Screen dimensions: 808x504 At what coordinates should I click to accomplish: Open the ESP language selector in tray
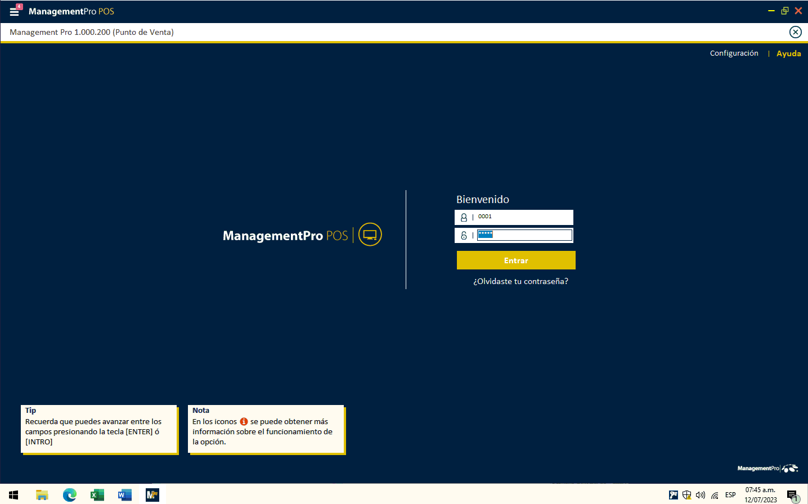[730, 495]
